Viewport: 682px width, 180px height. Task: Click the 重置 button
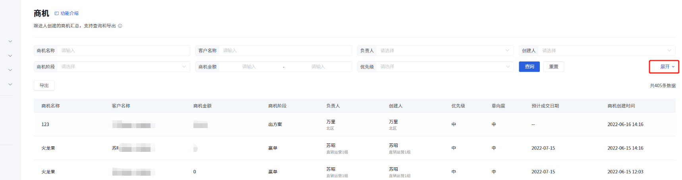554,67
